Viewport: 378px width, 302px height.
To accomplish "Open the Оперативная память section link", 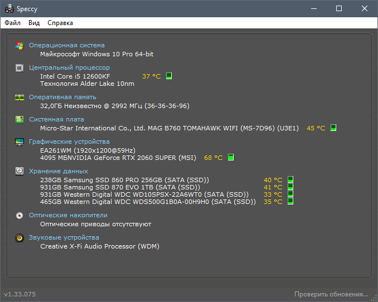I will pyautogui.click(x=62, y=97).
